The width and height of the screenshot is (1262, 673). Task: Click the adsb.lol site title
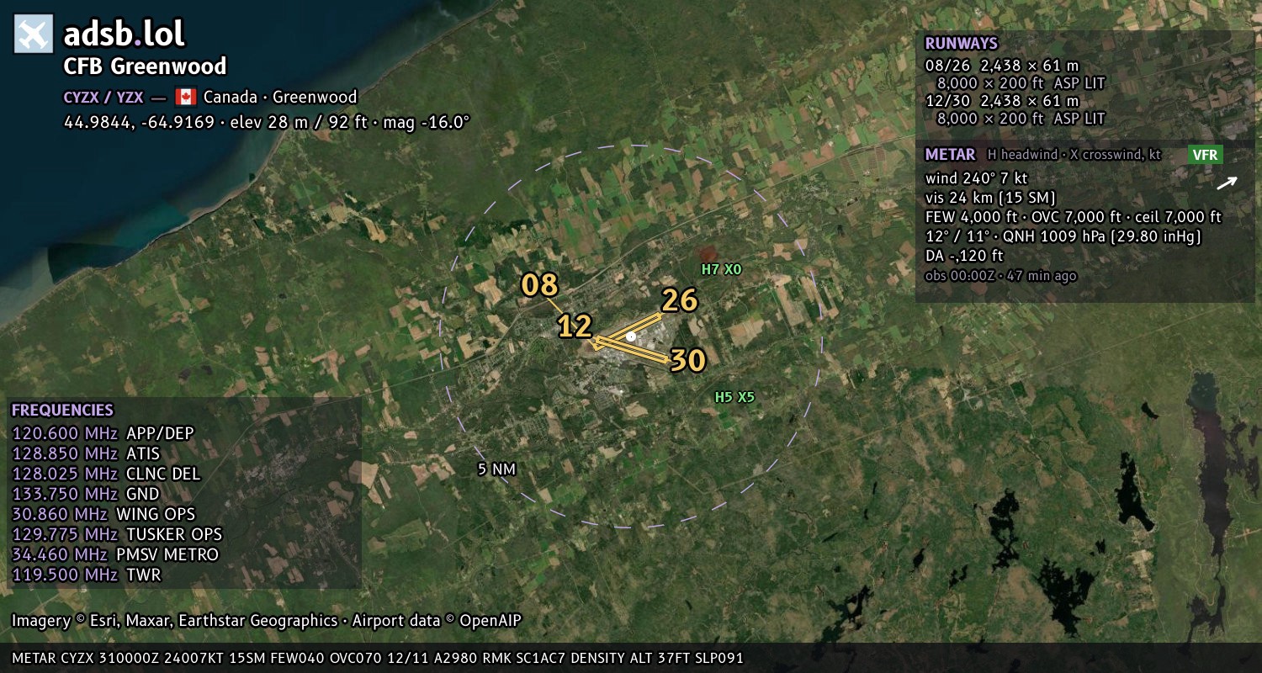tap(125, 34)
